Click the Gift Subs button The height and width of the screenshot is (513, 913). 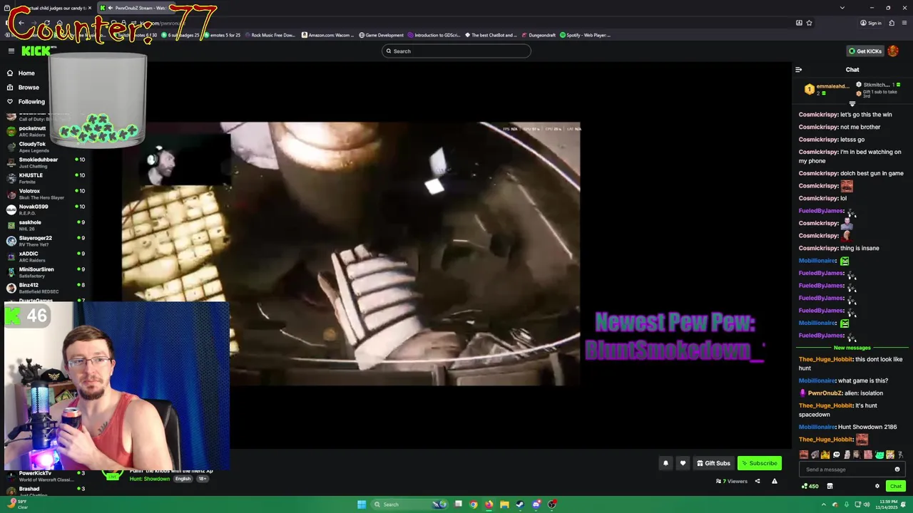click(x=713, y=463)
